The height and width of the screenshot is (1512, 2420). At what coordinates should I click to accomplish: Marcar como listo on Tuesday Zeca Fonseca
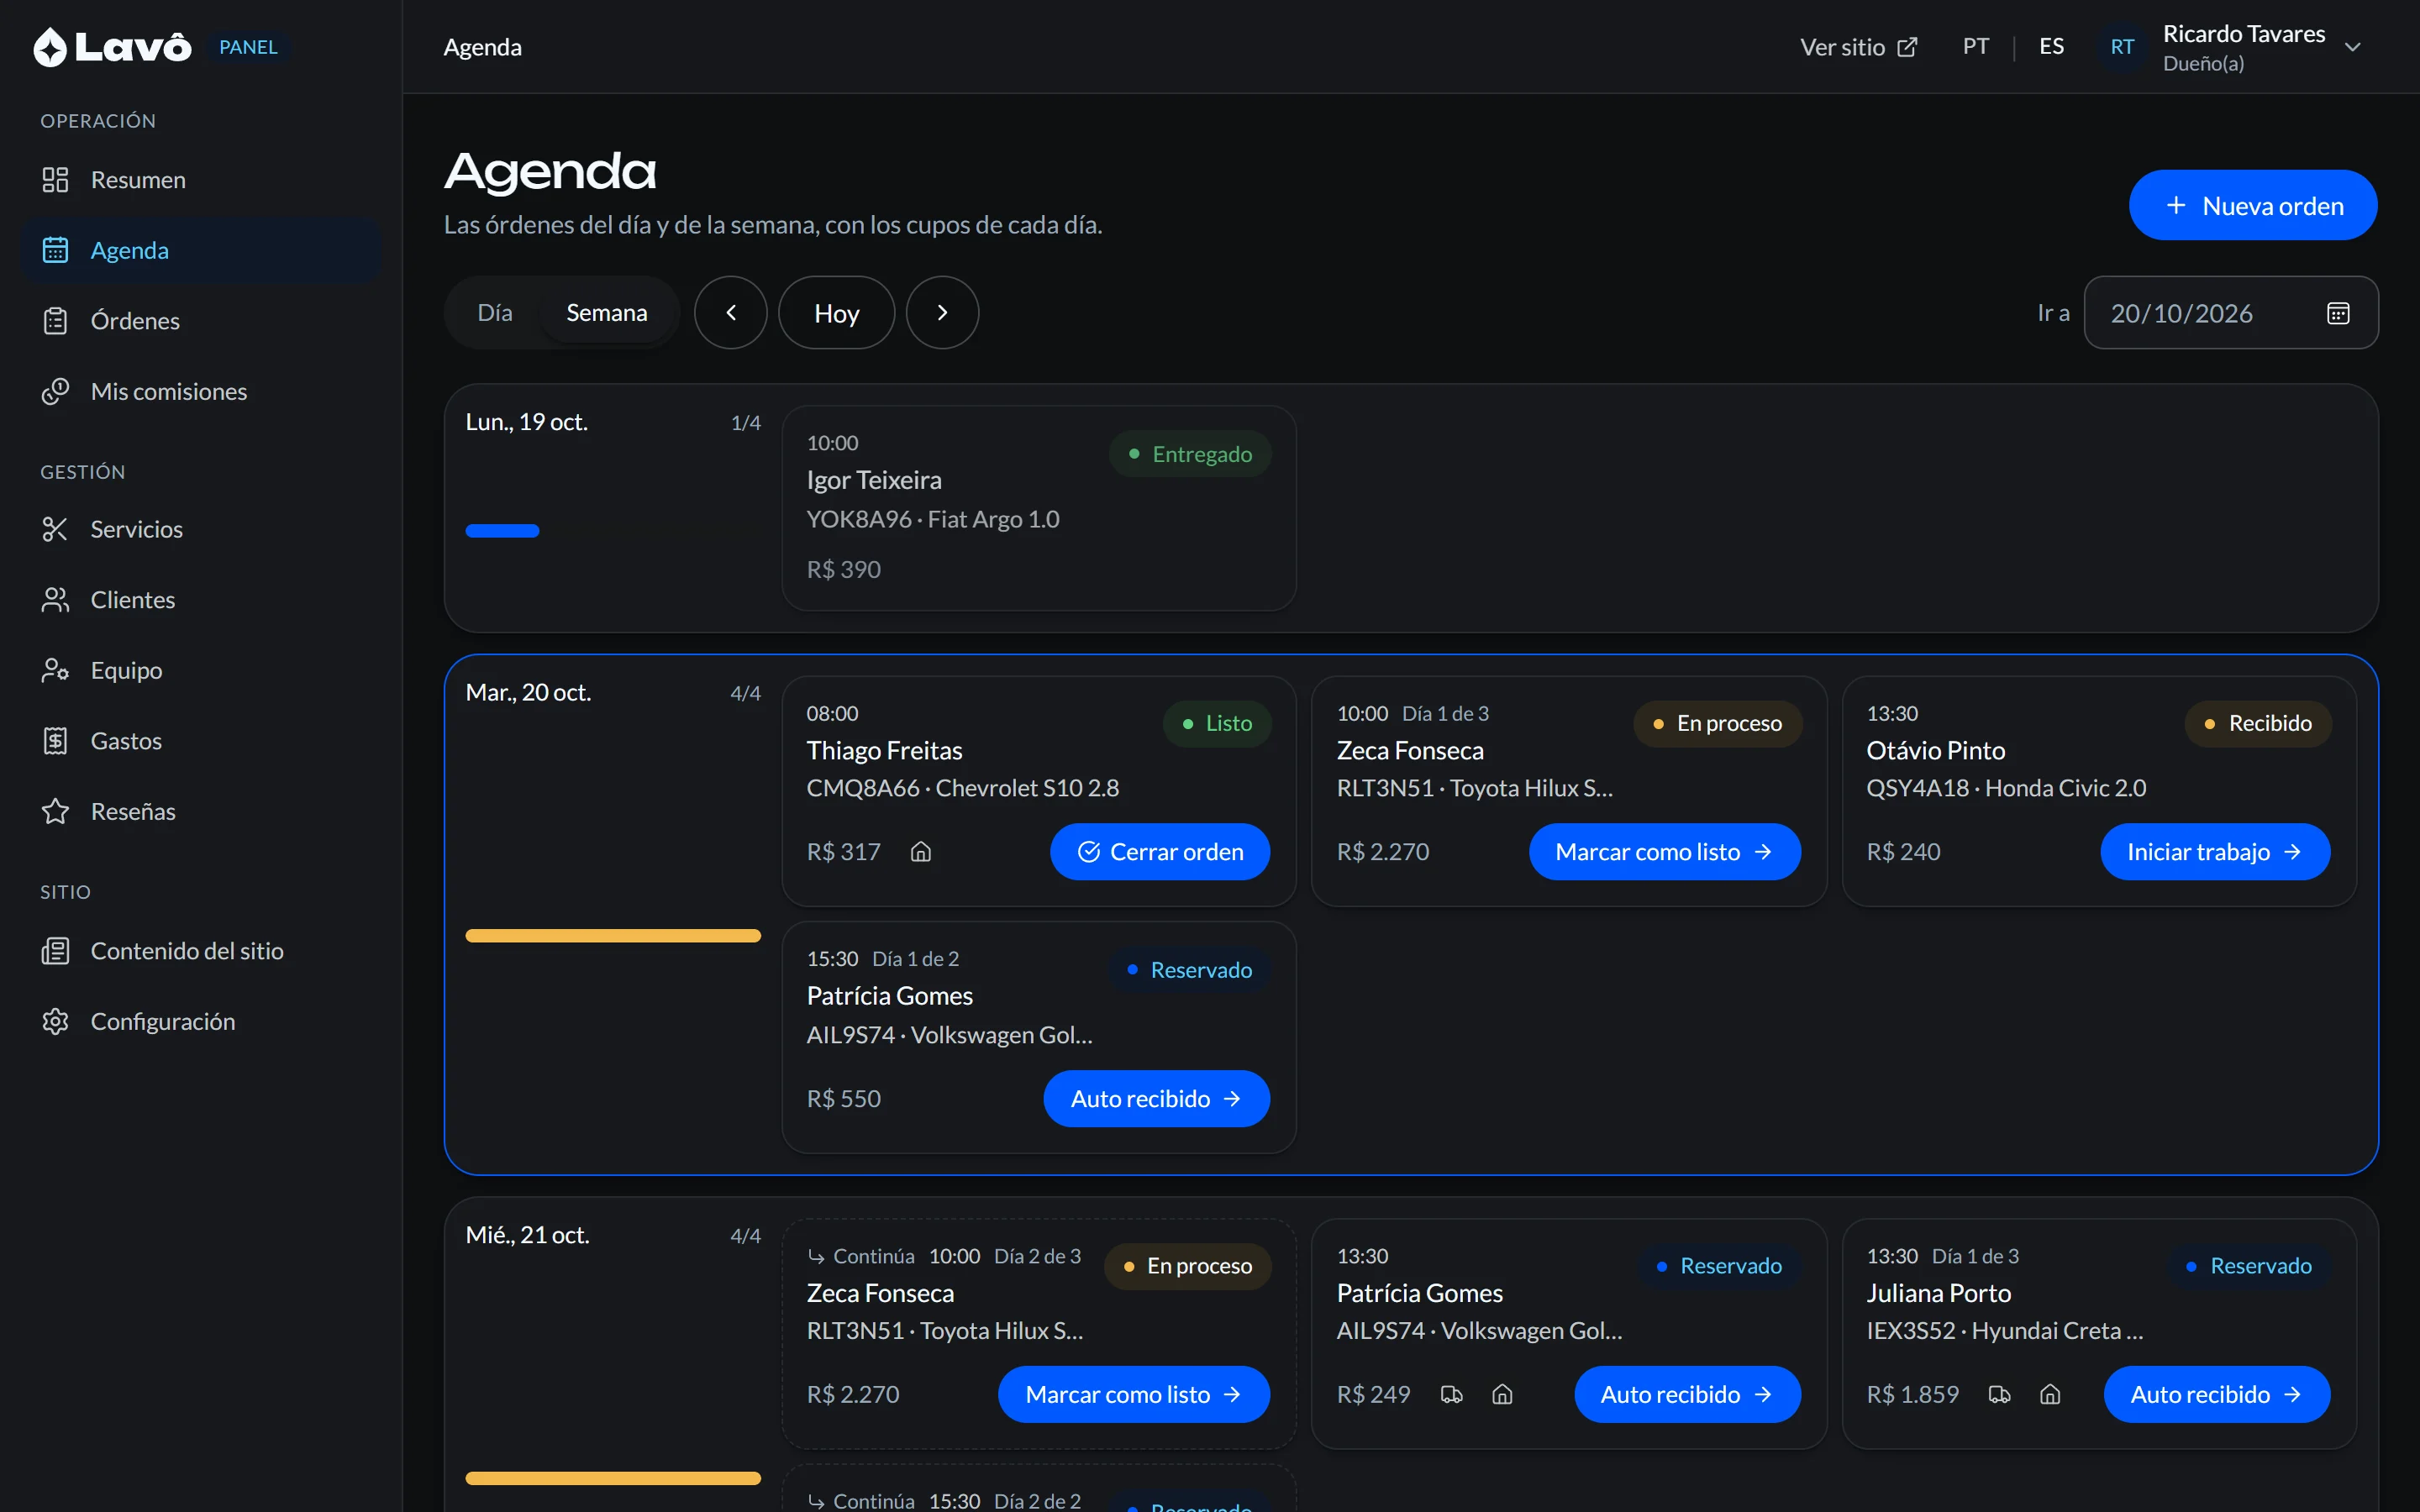pyautogui.click(x=1665, y=852)
